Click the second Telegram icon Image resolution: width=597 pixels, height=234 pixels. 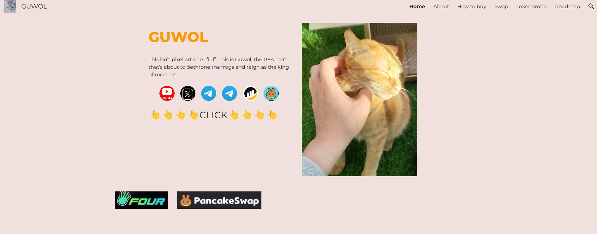click(230, 93)
